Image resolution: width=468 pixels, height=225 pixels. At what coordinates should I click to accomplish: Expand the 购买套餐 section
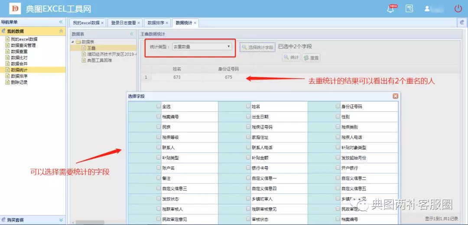click(61, 220)
